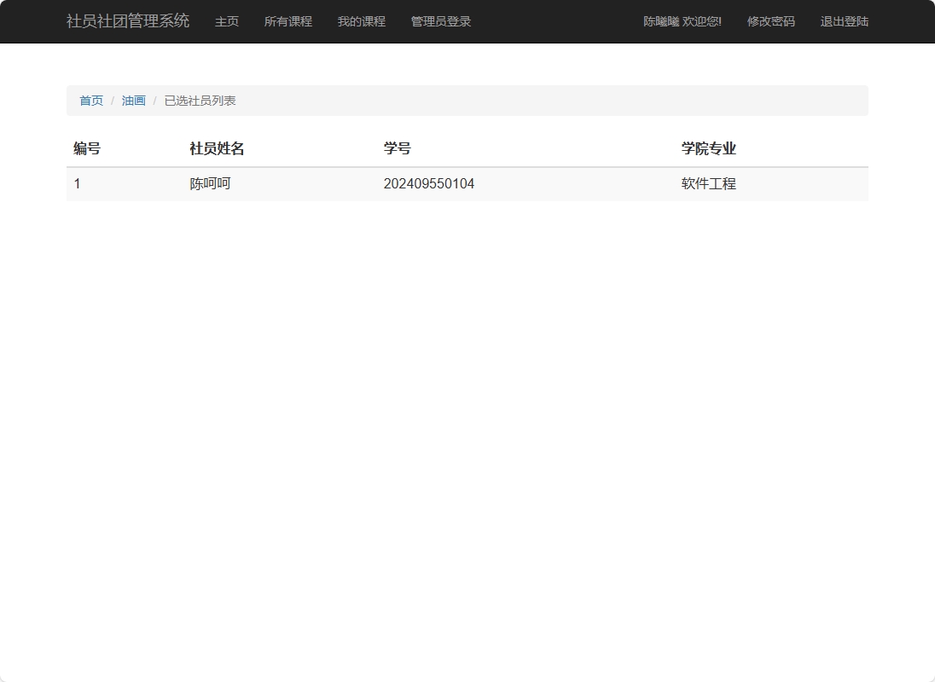Screen dimensions: 935x682
Task: Click the 学号 column header
Action: 398,147
